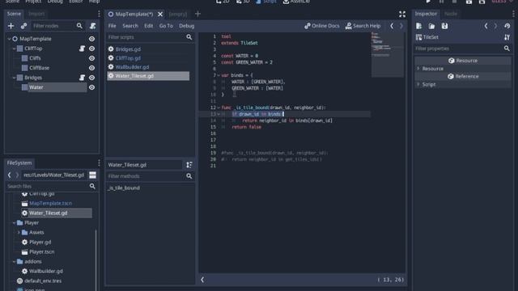Navigate FileSystem back arrow

[x=9, y=175]
